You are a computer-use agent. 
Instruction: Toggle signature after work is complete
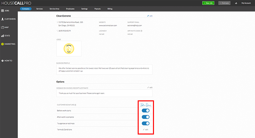[145, 117]
